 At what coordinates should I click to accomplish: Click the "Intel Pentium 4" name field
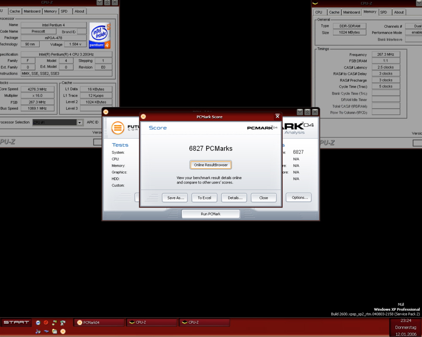point(54,25)
